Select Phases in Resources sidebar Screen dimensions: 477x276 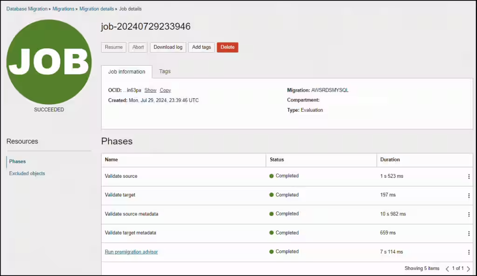17,162
